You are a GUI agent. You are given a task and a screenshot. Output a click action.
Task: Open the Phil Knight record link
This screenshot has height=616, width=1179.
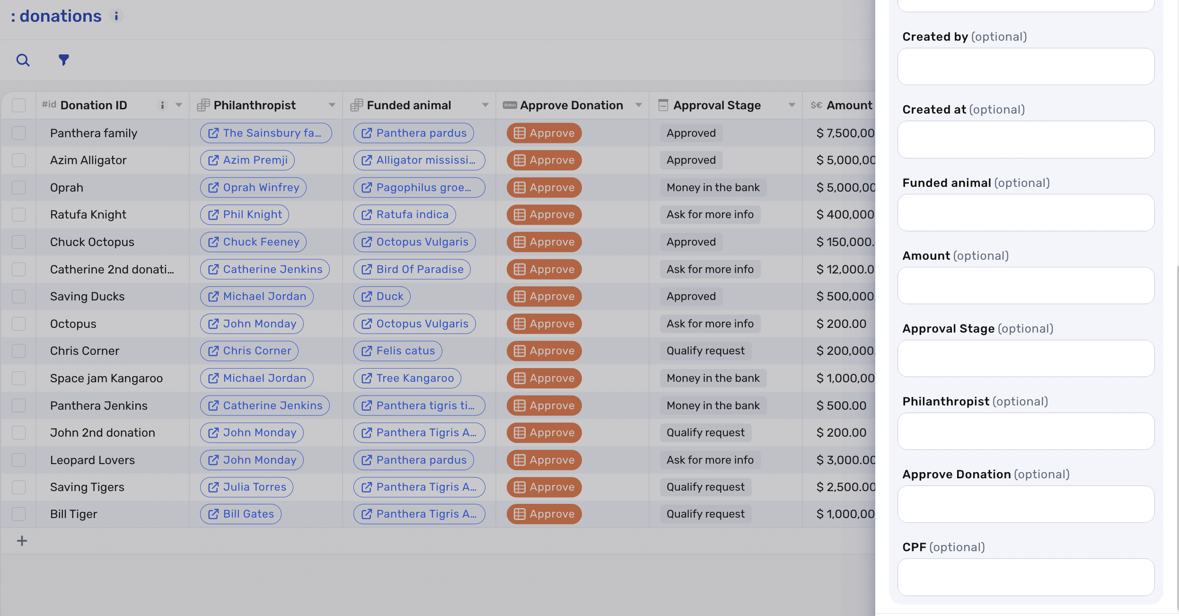click(245, 214)
